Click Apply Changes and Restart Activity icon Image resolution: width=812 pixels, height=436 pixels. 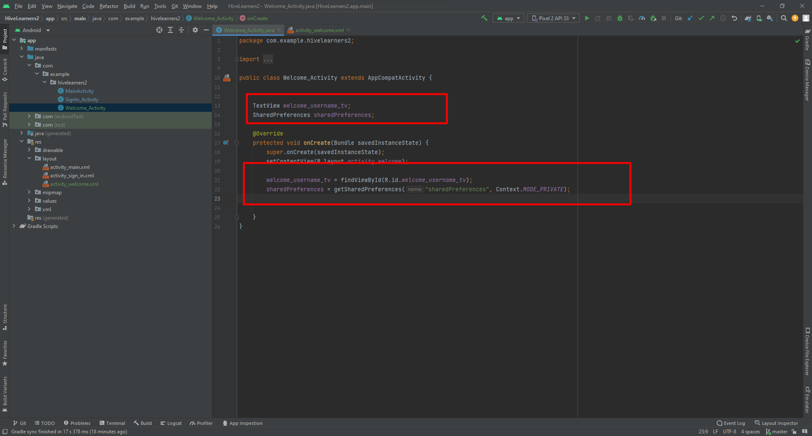click(x=598, y=18)
